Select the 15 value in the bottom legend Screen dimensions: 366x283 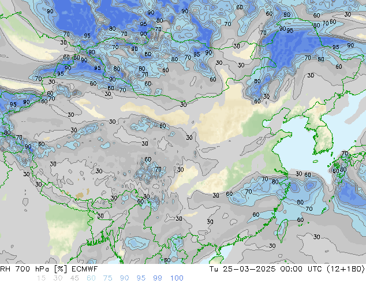41,278
